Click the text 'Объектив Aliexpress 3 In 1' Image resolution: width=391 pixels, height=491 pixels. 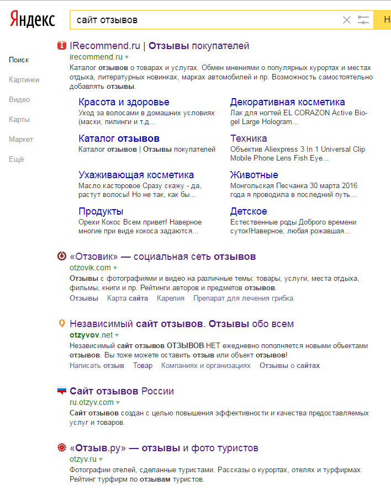coord(298,153)
